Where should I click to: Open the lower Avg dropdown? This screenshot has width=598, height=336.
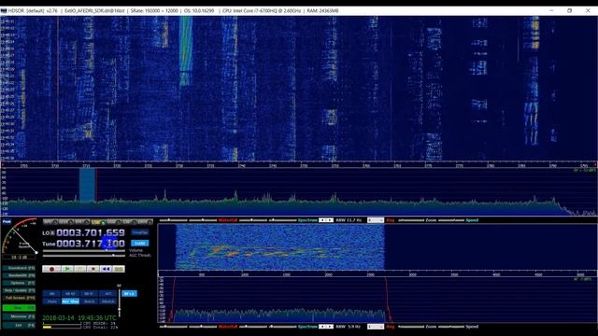coord(376,327)
